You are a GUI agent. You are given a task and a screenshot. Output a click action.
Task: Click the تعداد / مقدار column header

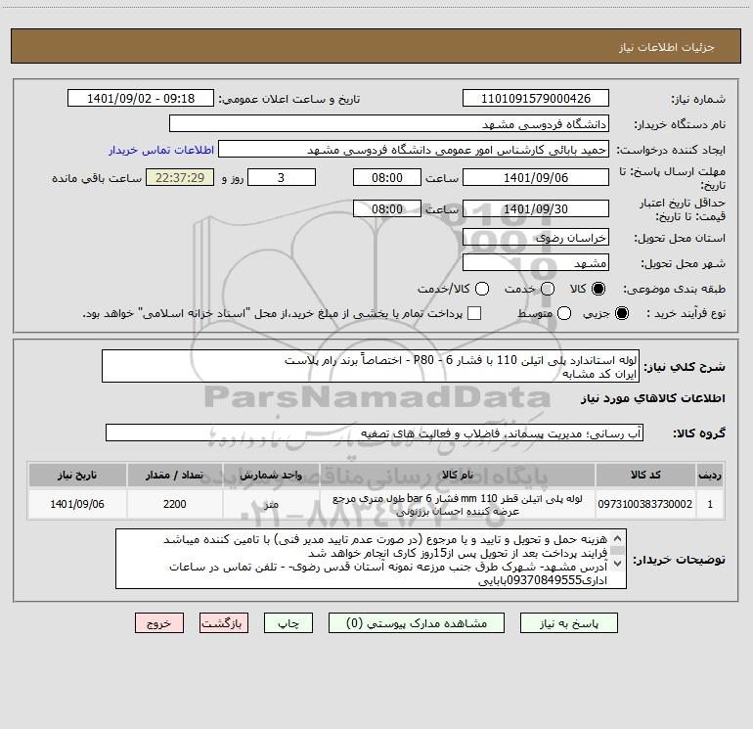point(174,475)
